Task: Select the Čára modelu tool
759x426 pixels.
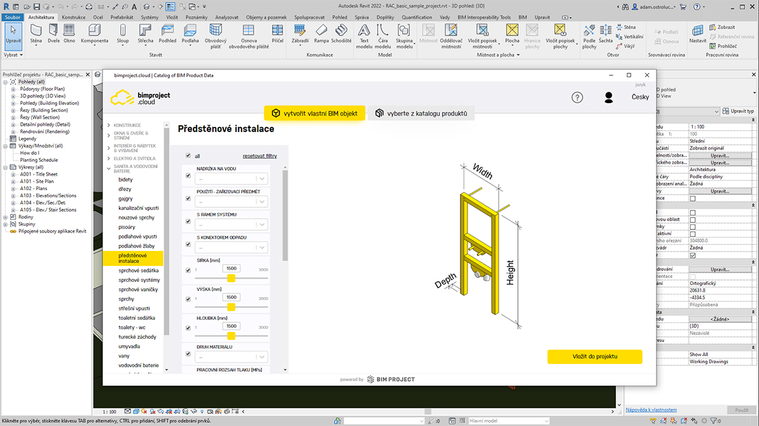Action: [383, 36]
